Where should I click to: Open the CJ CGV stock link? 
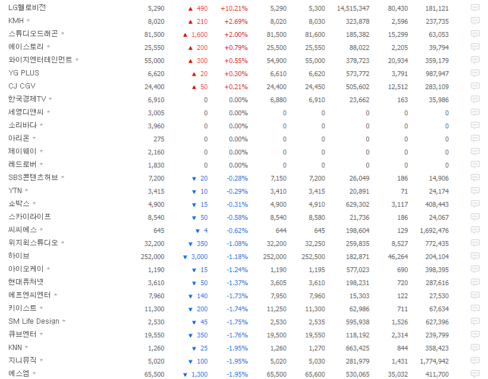(22, 86)
